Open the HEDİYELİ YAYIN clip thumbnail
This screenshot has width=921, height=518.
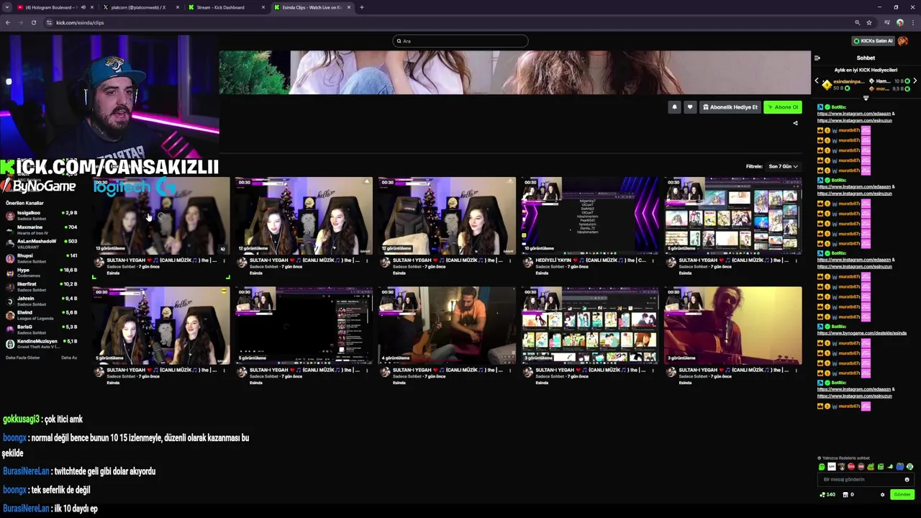[x=589, y=215]
